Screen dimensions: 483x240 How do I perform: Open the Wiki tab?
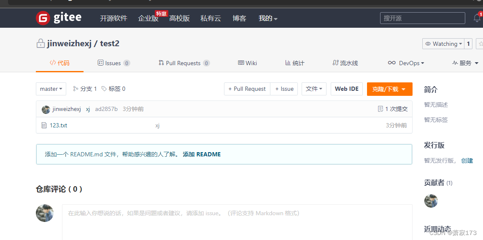tap(248, 63)
